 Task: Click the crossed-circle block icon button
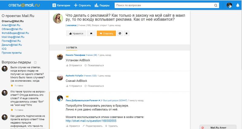tap(120, 33)
